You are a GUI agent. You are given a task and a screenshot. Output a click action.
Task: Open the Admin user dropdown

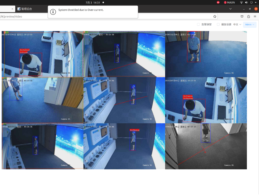point(249,25)
